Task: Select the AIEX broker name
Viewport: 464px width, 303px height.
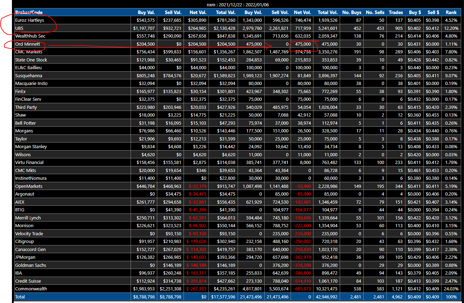Action: tap(20, 202)
